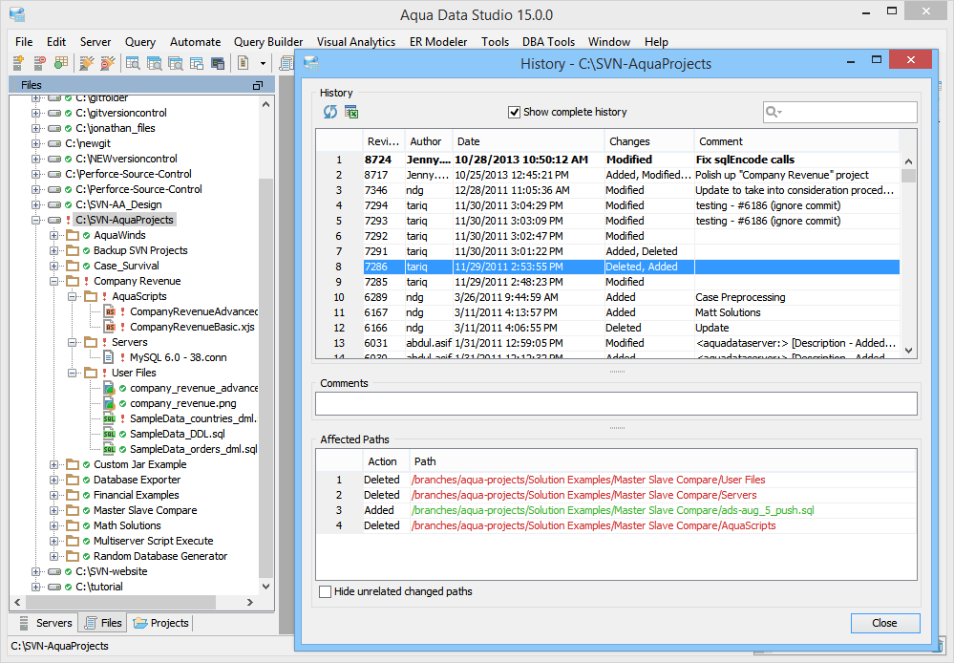Open the ER Modeler menu
This screenshot has width=954, height=663.
438,42
